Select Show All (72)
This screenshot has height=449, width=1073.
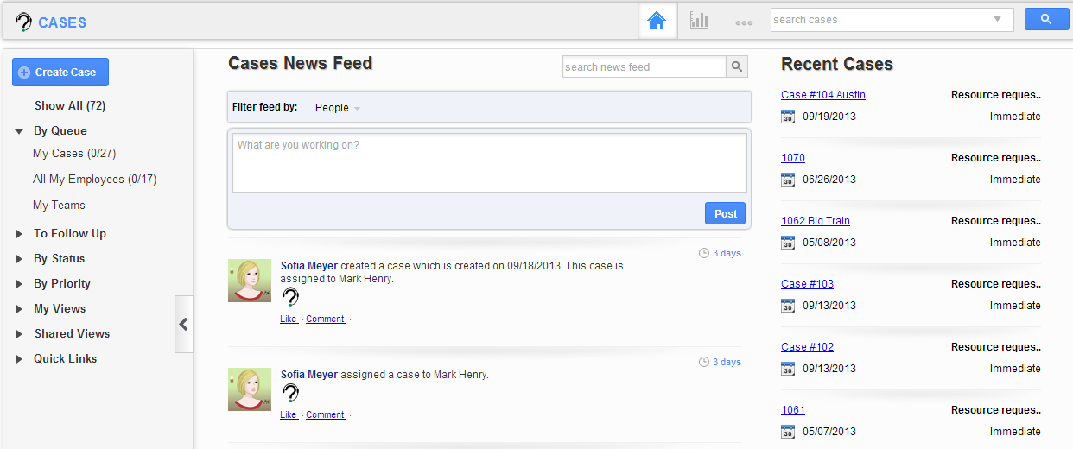70,105
